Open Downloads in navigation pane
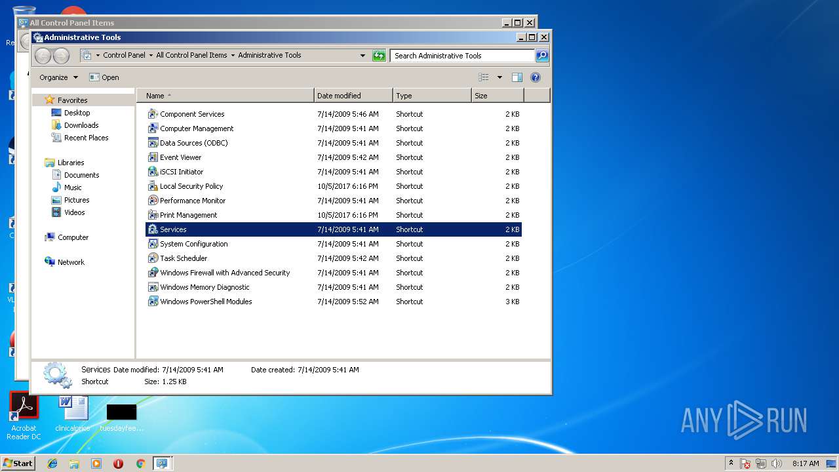Image resolution: width=839 pixels, height=472 pixels. 81,125
